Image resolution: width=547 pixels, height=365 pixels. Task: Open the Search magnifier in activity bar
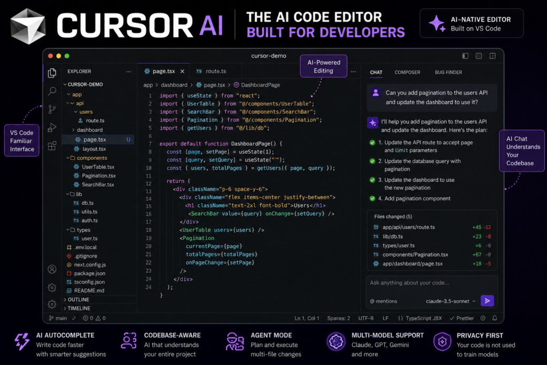tap(52, 91)
